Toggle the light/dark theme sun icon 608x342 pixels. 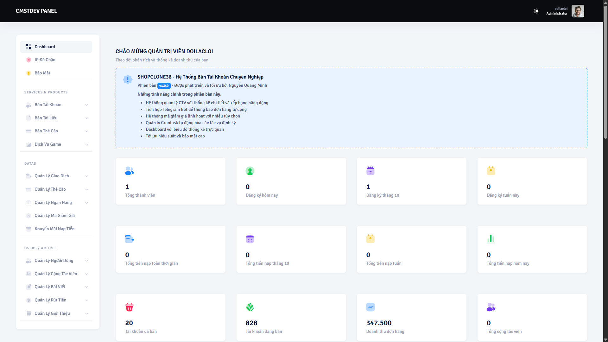tap(536, 11)
